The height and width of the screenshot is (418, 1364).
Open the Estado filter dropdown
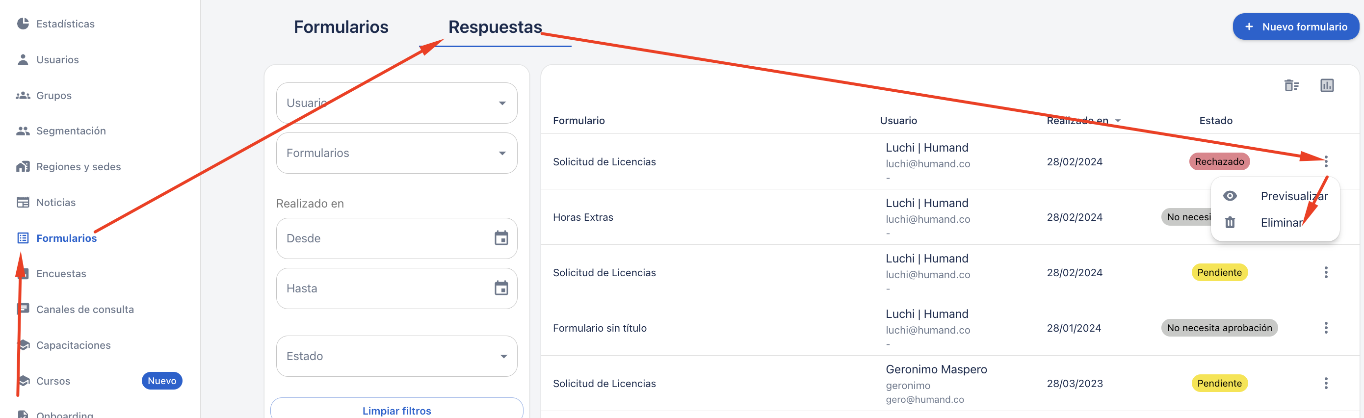click(x=396, y=356)
